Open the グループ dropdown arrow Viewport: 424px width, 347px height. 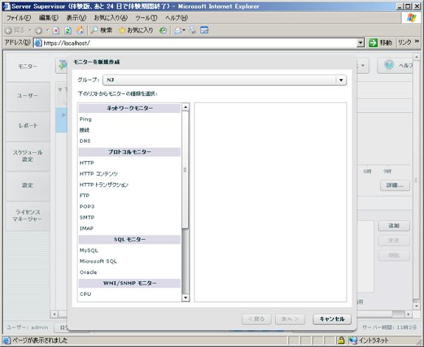pos(340,80)
